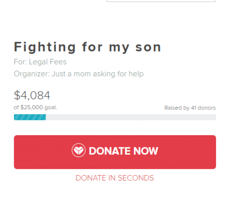Image resolution: width=228 pixels, height=197 pixels.
Task: Open the DONATE IN SECONDS link
Action: [115, 178]
